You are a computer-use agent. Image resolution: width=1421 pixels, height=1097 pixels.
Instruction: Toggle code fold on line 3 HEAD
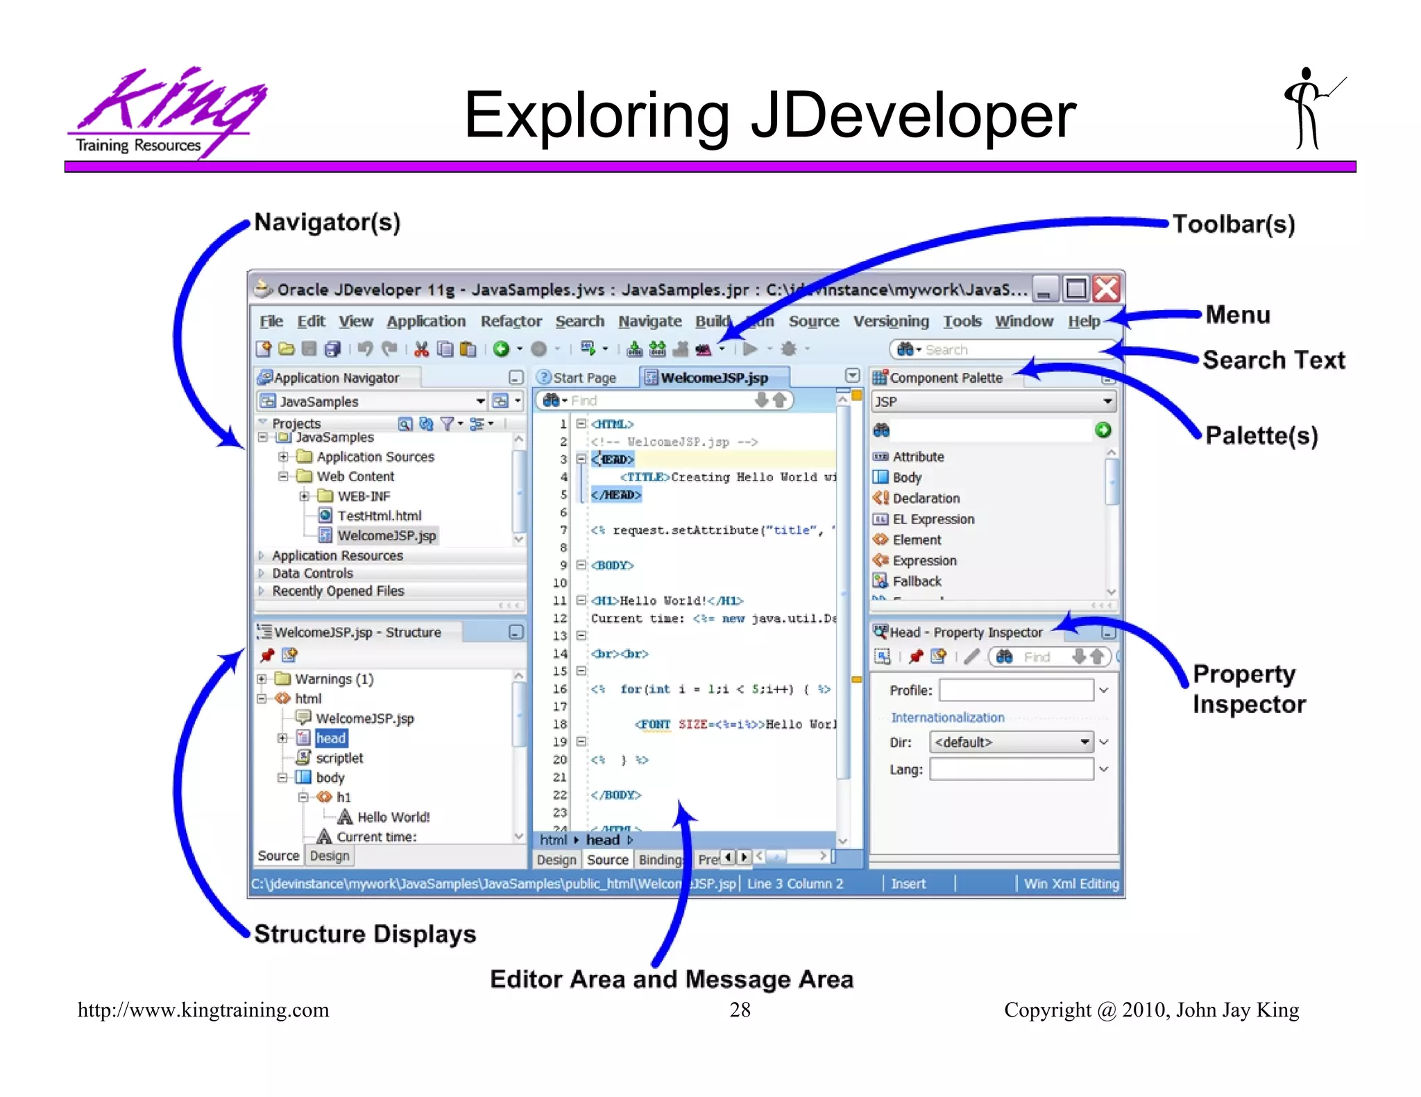coord(581,459)
